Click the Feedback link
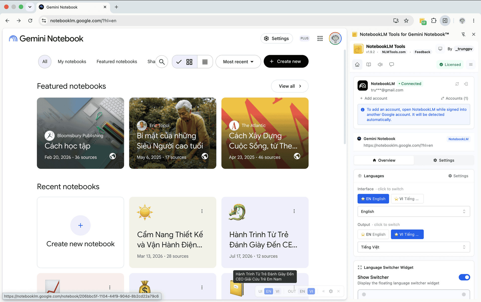The width and height of the screenshot is (481, 302). [422, 52]
